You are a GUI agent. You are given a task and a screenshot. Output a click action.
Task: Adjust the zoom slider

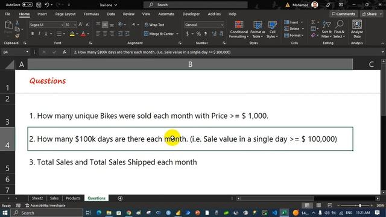[360, 205]
